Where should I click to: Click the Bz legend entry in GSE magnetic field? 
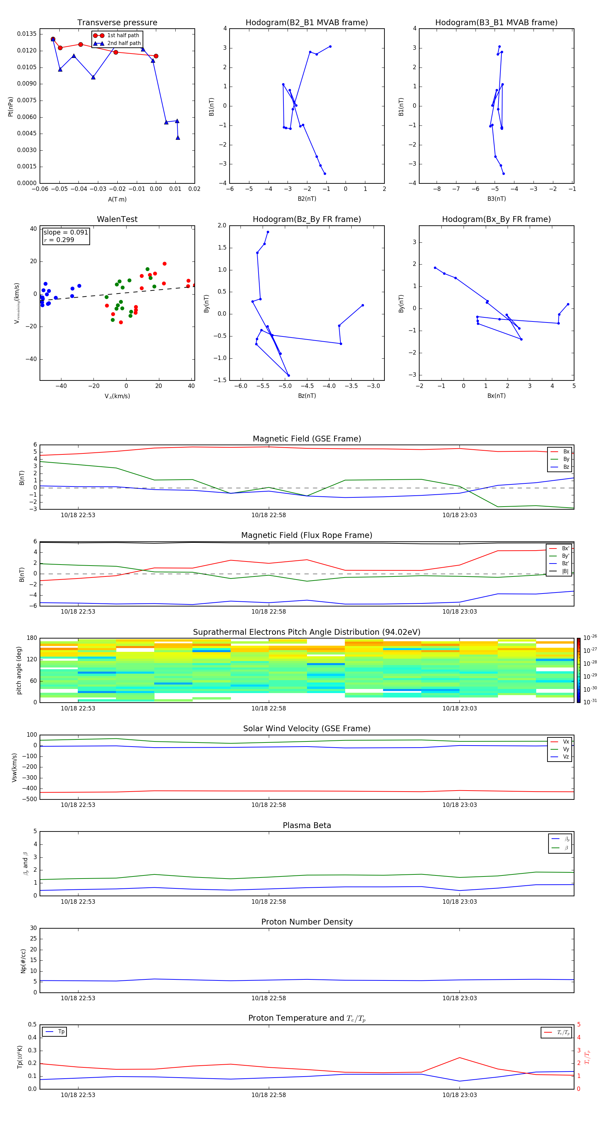coord(560,467)
